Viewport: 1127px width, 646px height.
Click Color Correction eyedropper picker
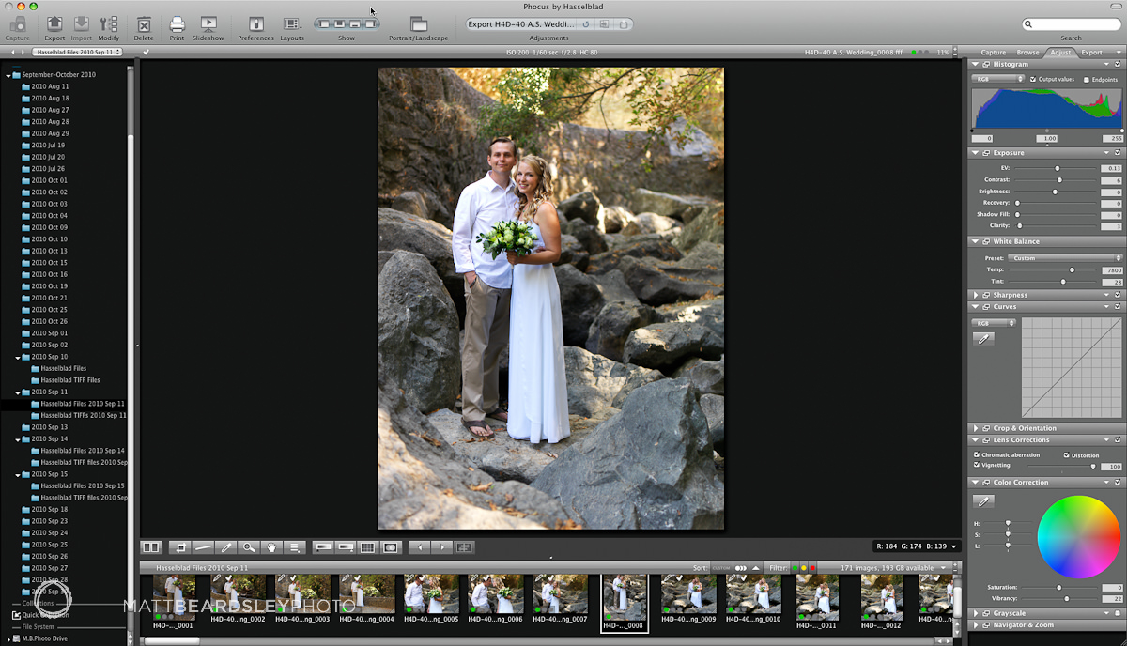pos(983,501)
